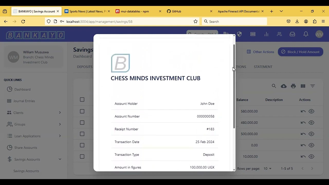329x185 pixels.
Task: Click the 100,000.00 UGX amount
Action: 202,168
